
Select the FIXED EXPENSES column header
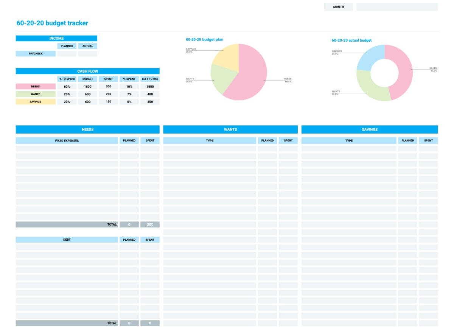pyautogui.click(x=67, y=140)
